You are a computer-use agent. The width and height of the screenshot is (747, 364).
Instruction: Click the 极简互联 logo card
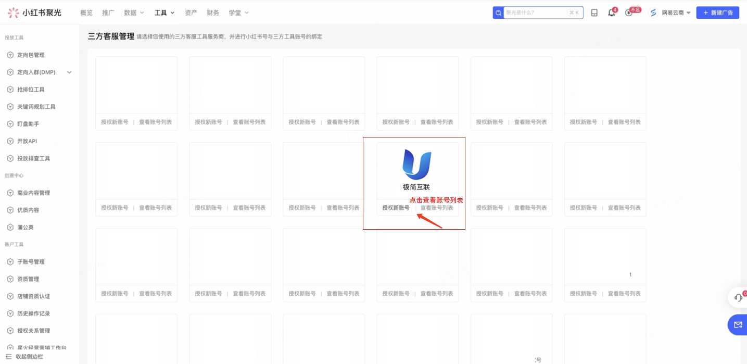[417, 170]
